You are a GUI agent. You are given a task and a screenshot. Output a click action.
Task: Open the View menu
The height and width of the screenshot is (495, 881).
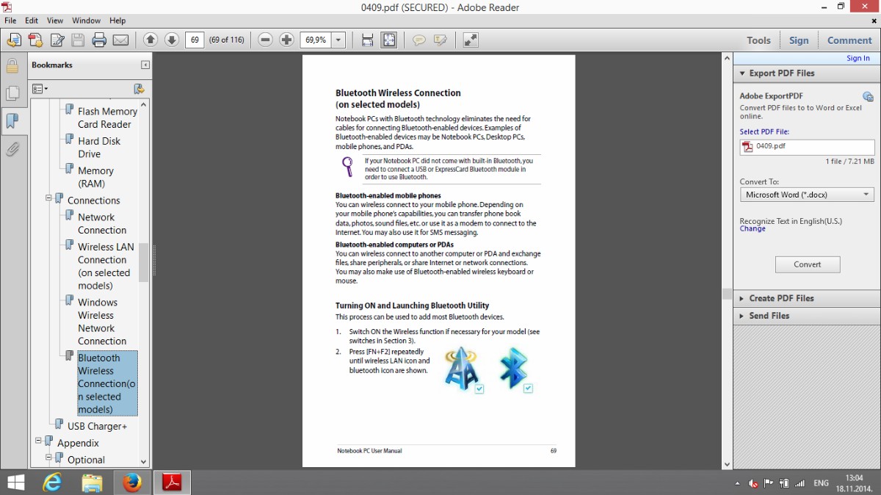pos(55,21)
